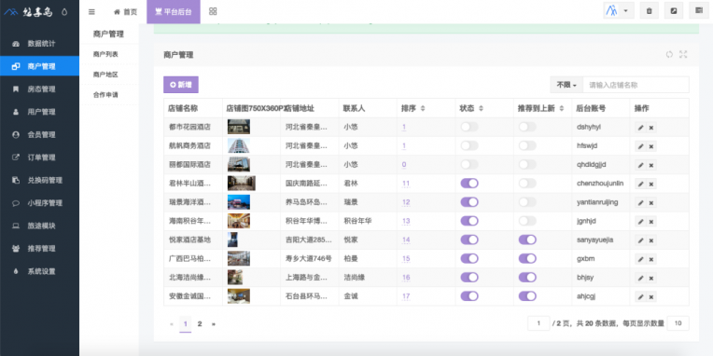Open the 不限 filter dropdown
Screen dimensions: 713x356
[566, 85]
